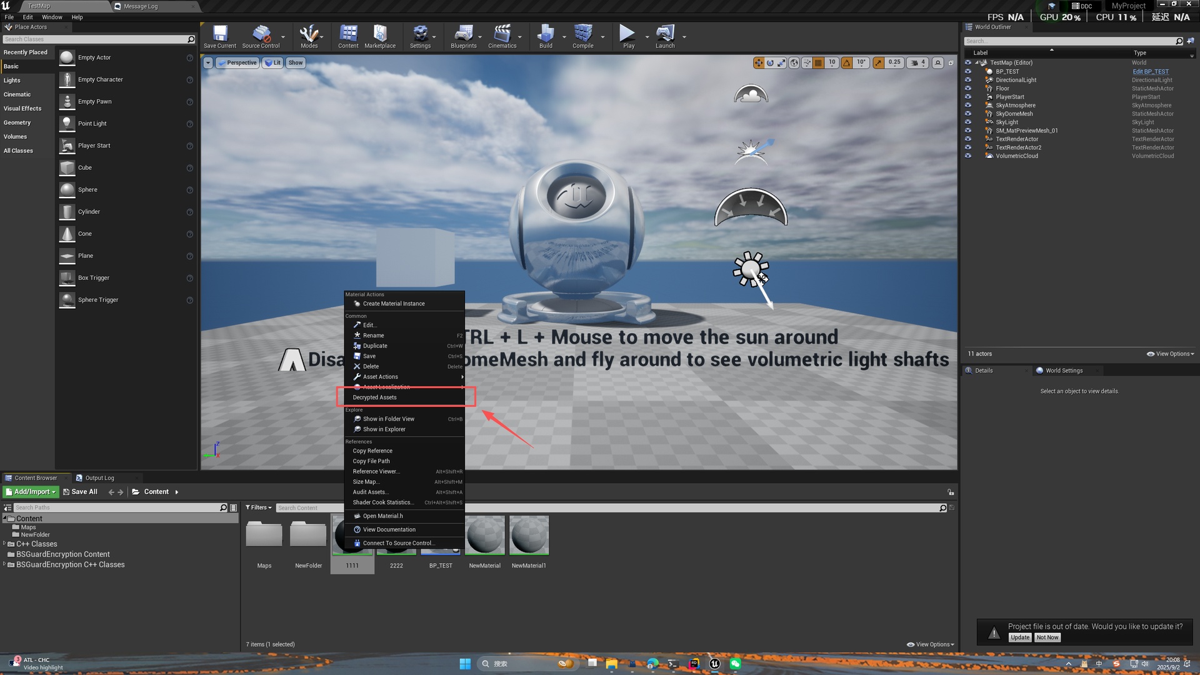Open the WeChat taskbar icon

click(735, 664)
